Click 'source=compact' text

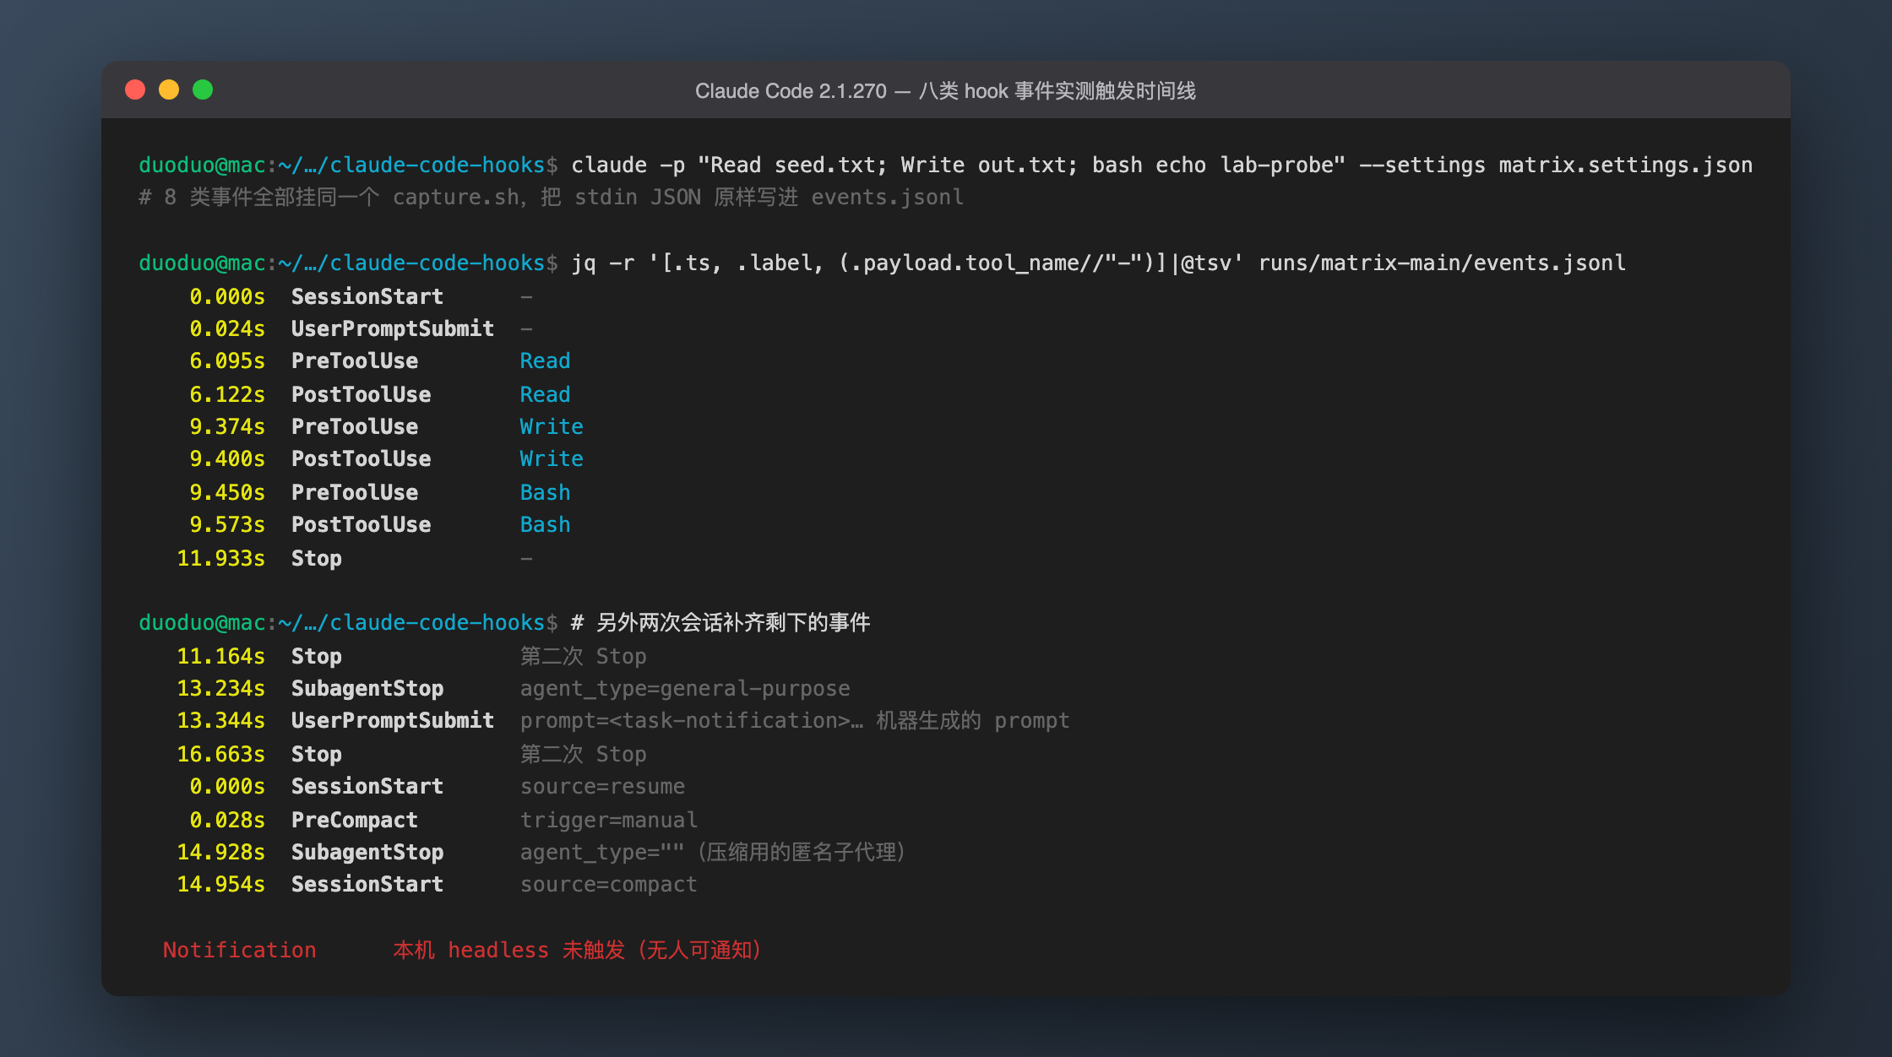609,884
